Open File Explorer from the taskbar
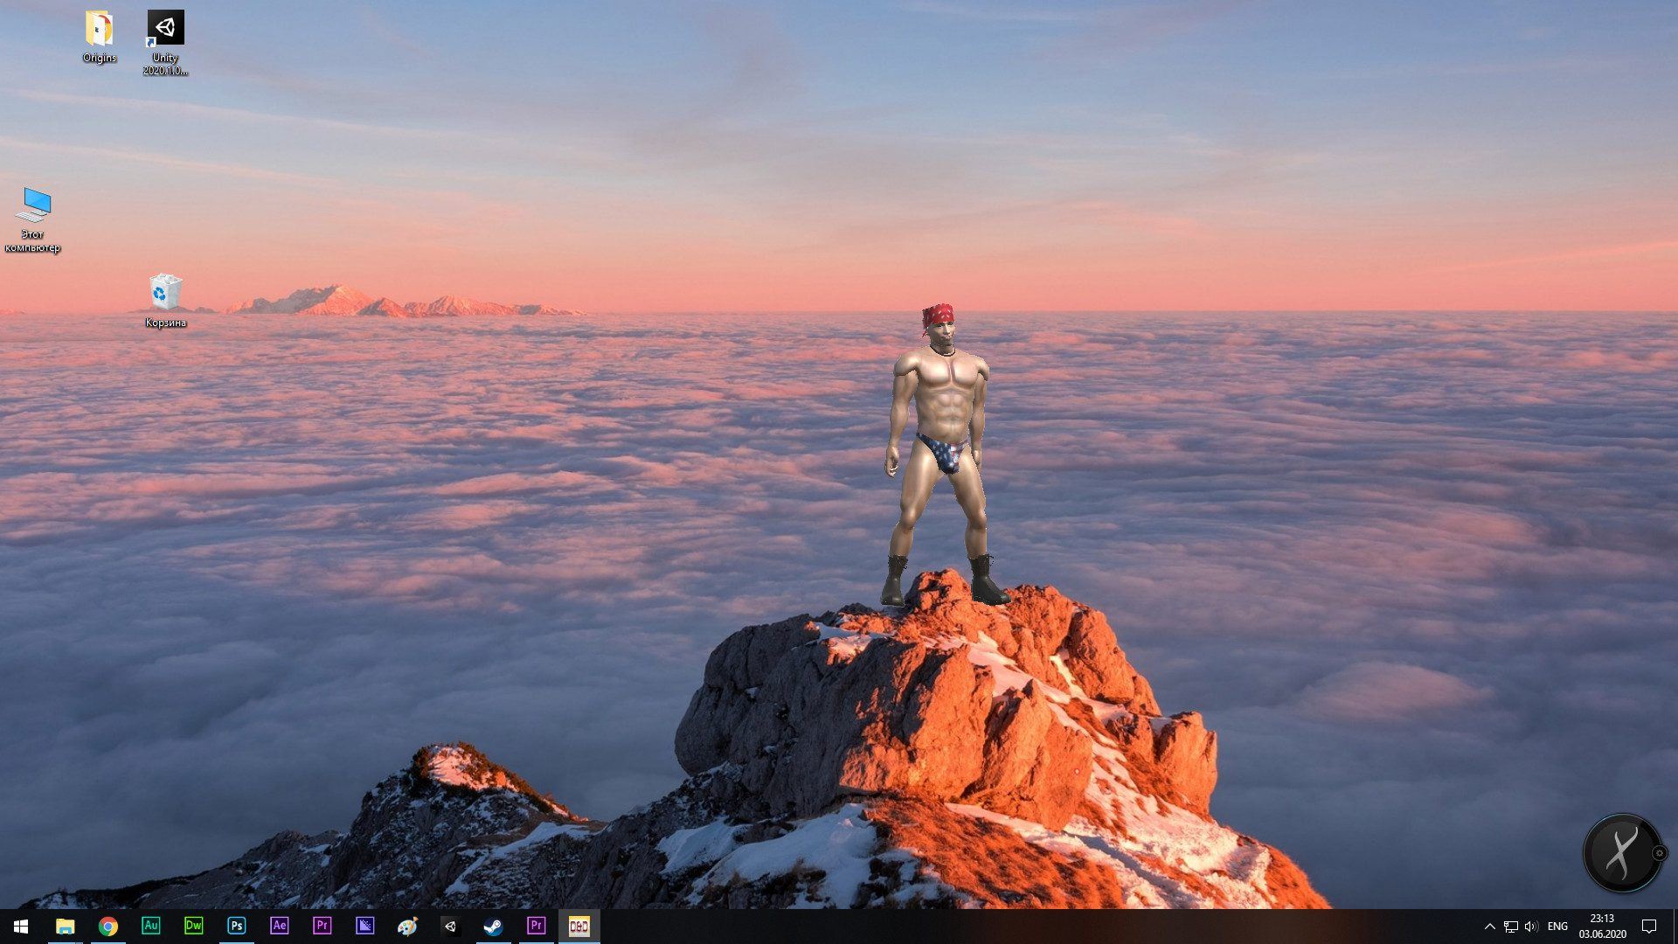Screen dimensions: 1678x944 tap(66, 926)
